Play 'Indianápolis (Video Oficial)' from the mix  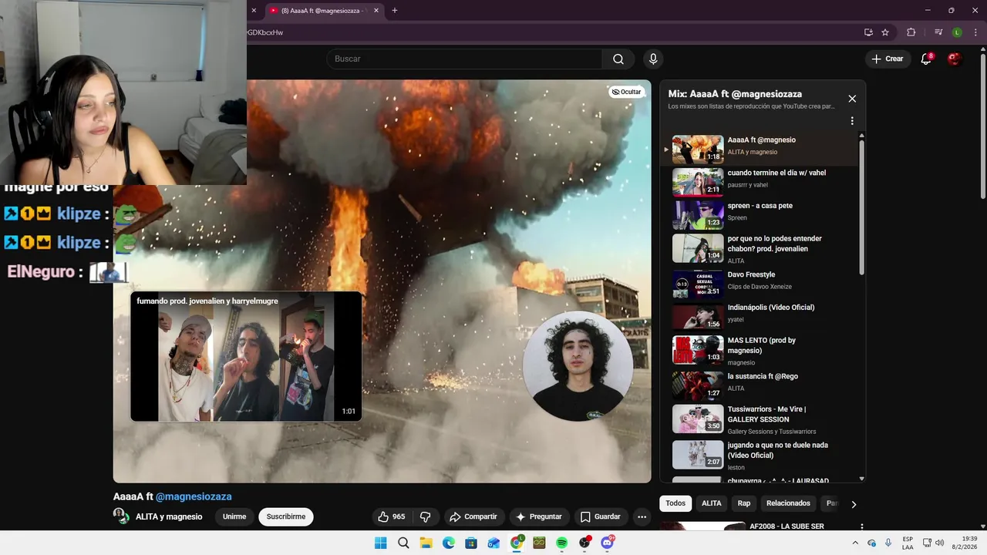coord(760,317)
